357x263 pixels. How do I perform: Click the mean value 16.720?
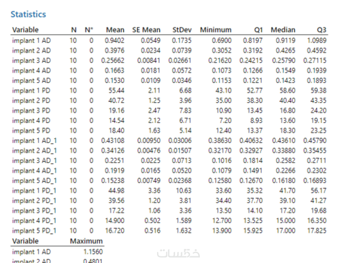pyautogui.click(x=115, y=231)
